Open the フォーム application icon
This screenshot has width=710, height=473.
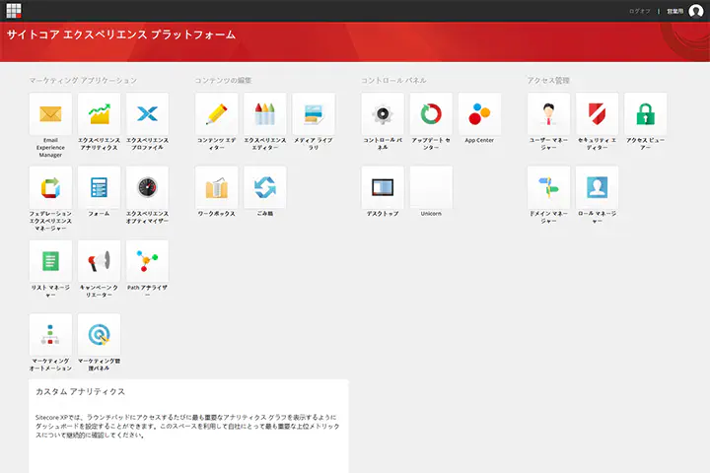click(99, 187)
